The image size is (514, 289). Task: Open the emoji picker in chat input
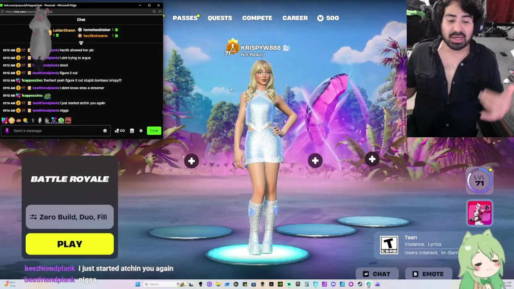click(x=105, y=130)
